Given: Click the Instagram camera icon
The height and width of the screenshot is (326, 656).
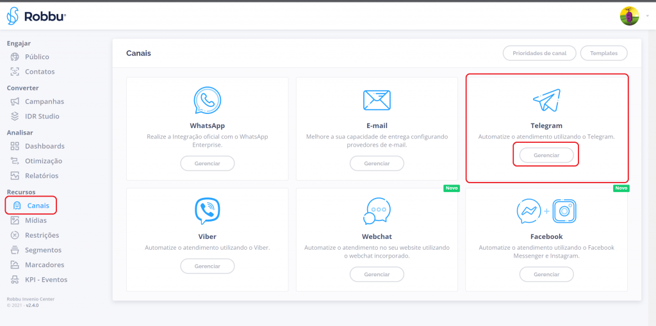Looking at the screenshot, I should (565, 211).
